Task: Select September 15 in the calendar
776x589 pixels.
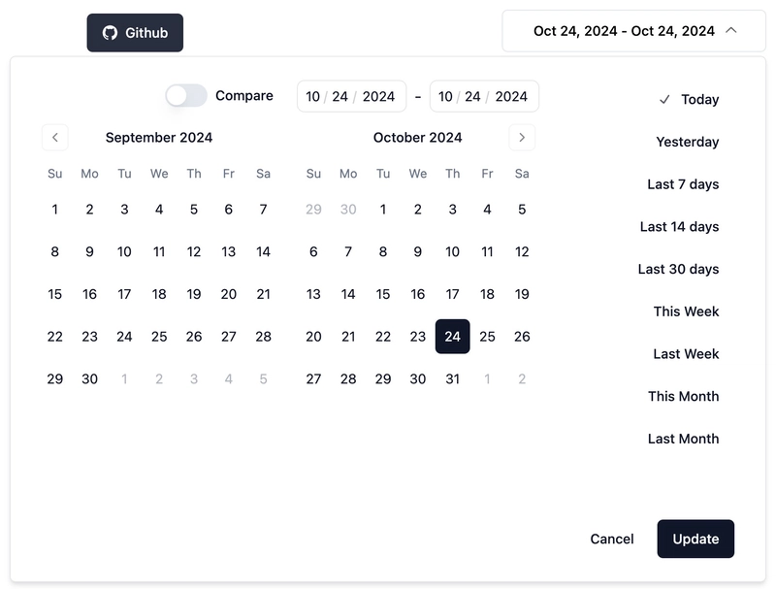Action: pyautogui.click(x=55, y=294)
